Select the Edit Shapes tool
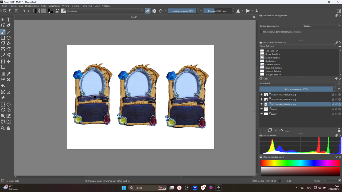This screenshot has width=342, height=192. [x=3, y=25]
